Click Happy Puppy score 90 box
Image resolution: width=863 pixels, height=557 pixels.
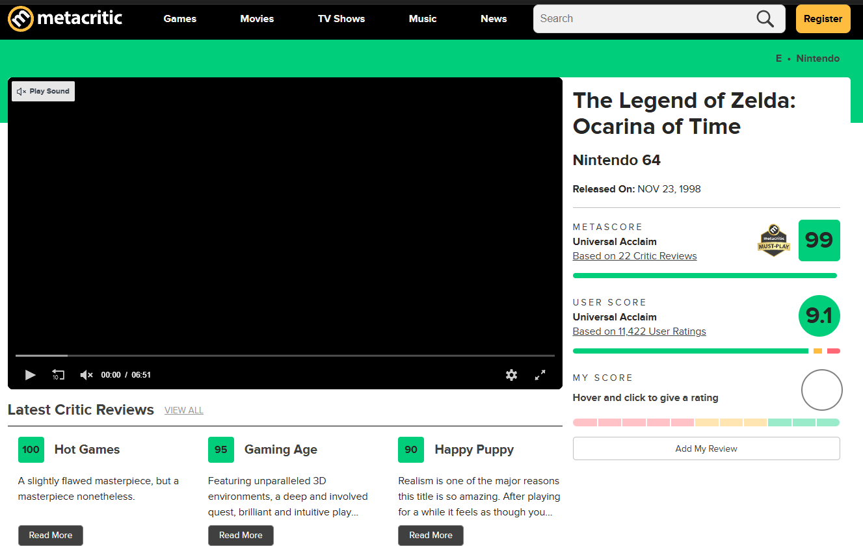(411, 450)
